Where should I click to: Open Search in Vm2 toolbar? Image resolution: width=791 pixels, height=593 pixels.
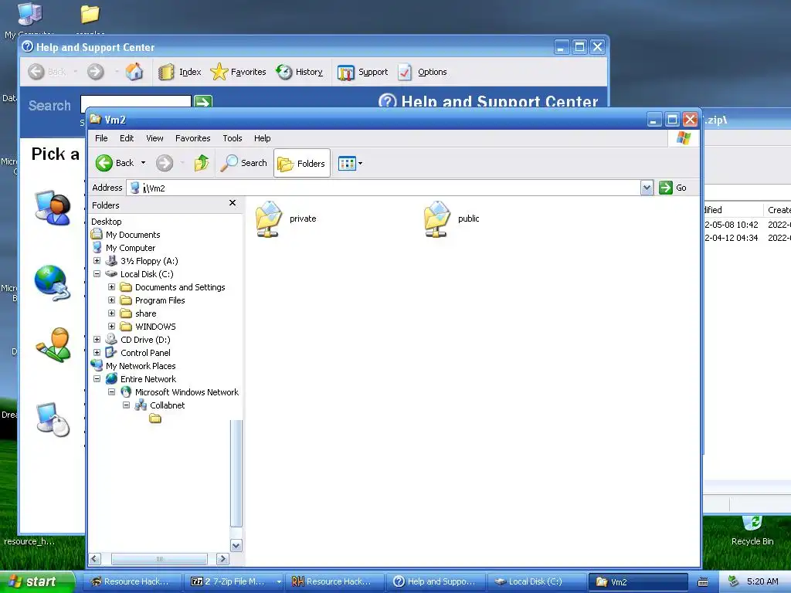[244, 163]
